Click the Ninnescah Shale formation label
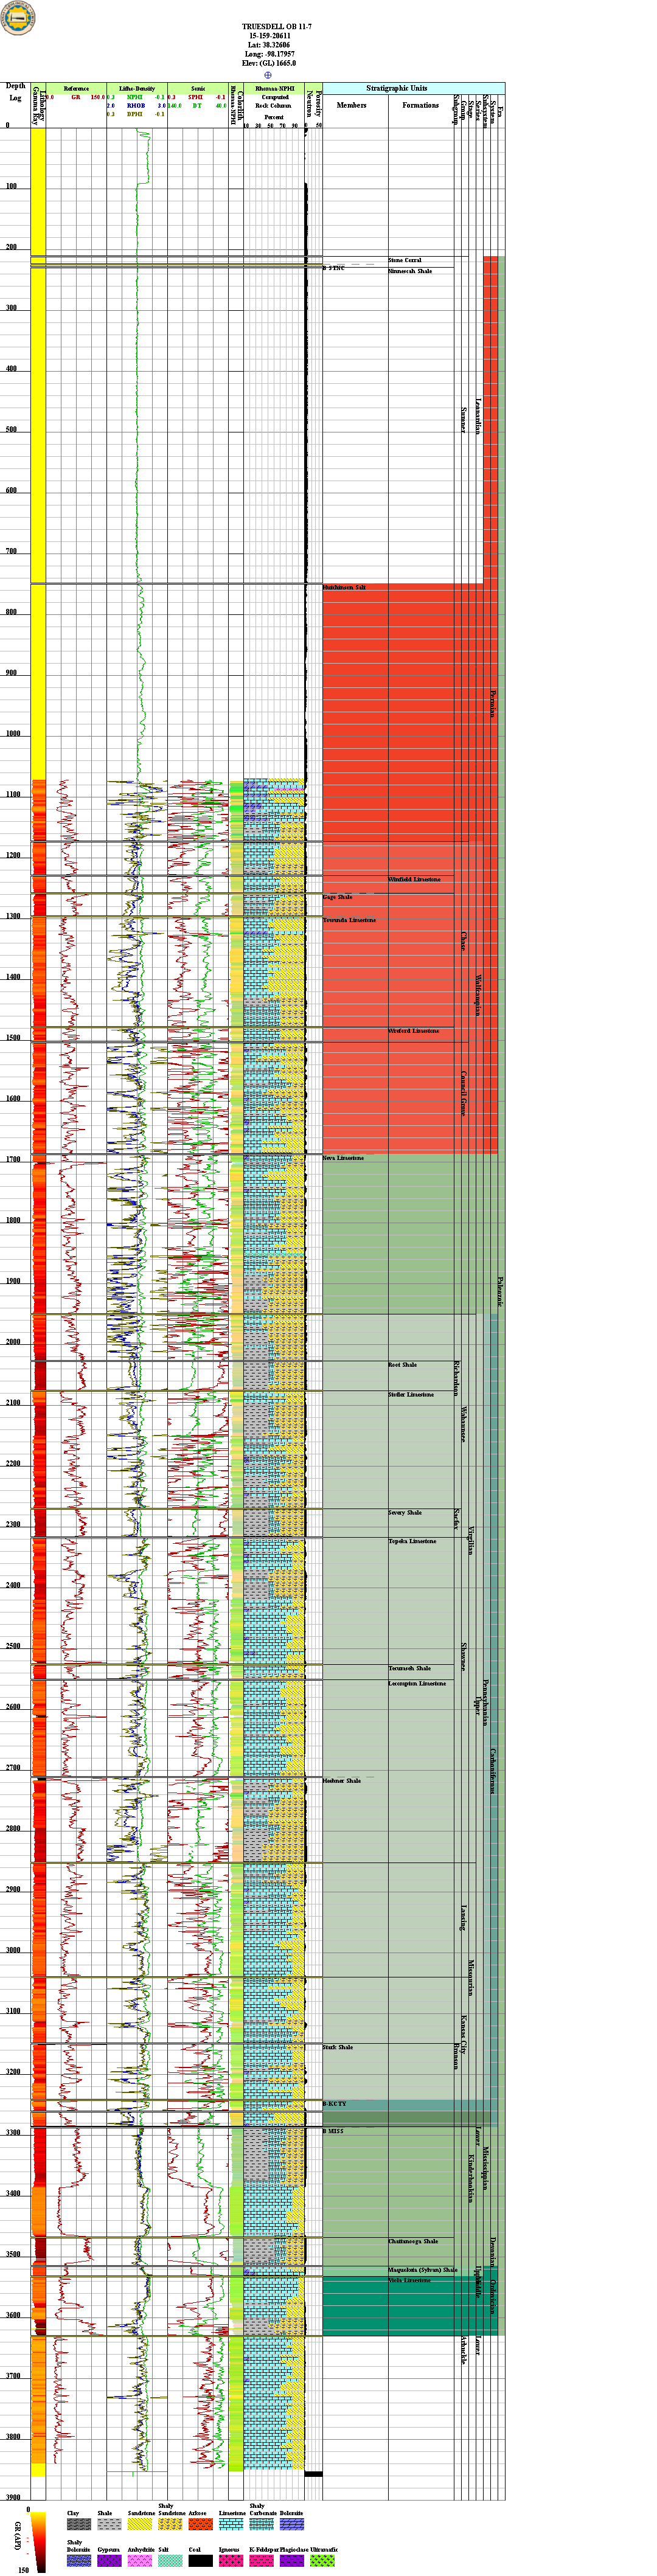 (410, 271)
